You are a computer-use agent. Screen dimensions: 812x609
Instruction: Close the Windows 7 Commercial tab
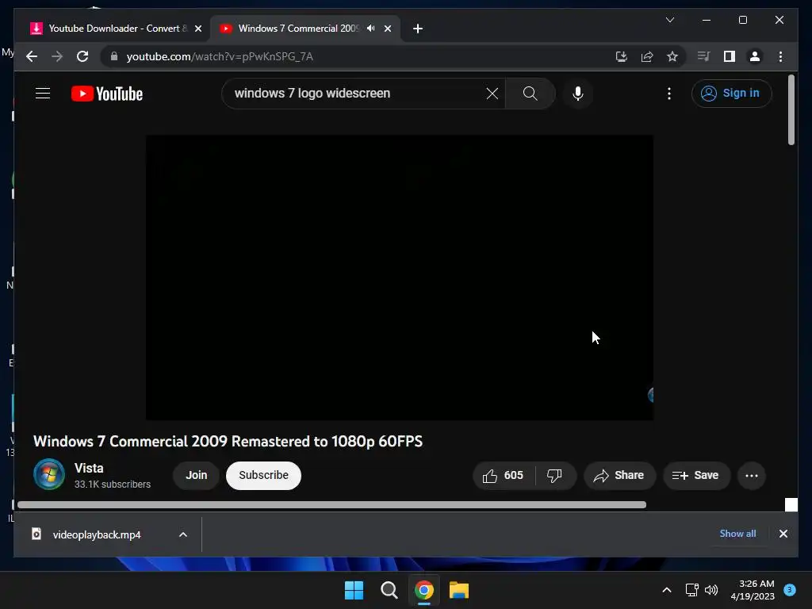click(387, 29)
